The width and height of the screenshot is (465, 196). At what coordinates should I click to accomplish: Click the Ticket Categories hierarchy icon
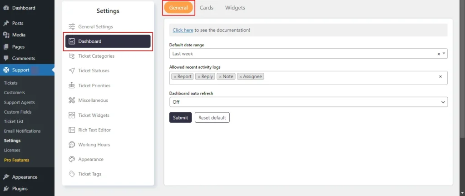(x=72, y=56)
